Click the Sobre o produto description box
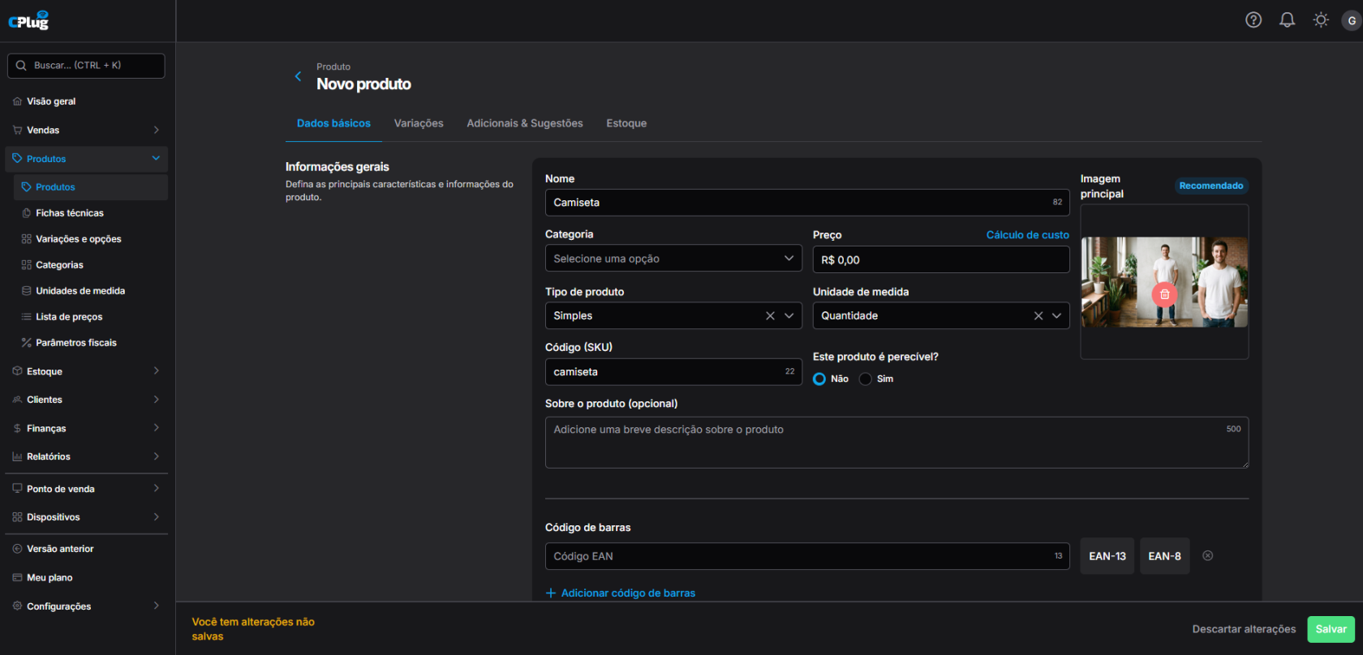The width and height of the screenshot is (1363, 655). click(x=896, y=443)
